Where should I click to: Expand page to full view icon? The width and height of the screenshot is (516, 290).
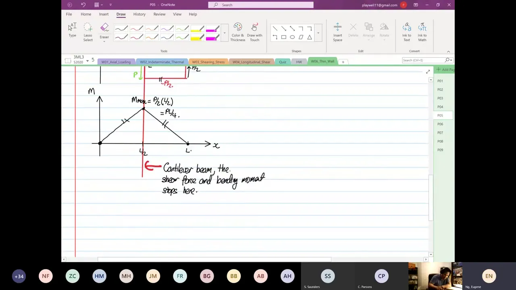428,72
